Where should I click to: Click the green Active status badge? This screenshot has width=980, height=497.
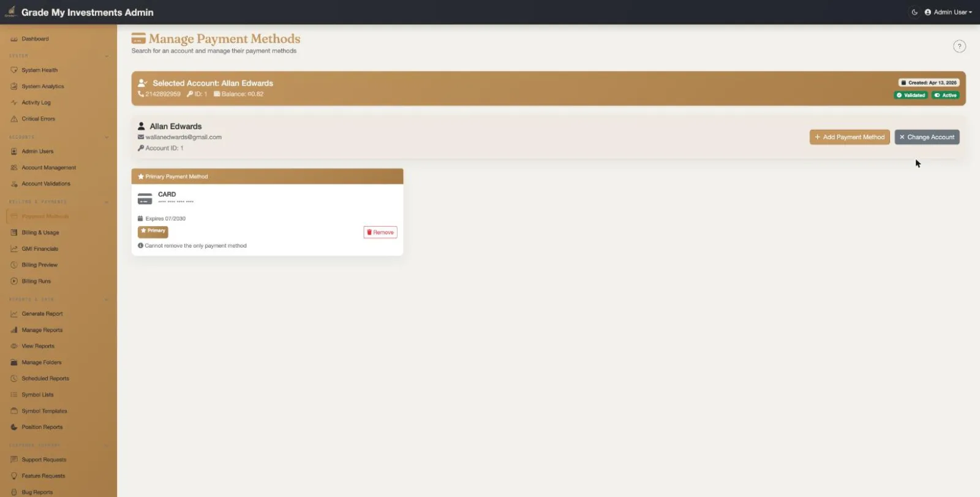point(946,96)
